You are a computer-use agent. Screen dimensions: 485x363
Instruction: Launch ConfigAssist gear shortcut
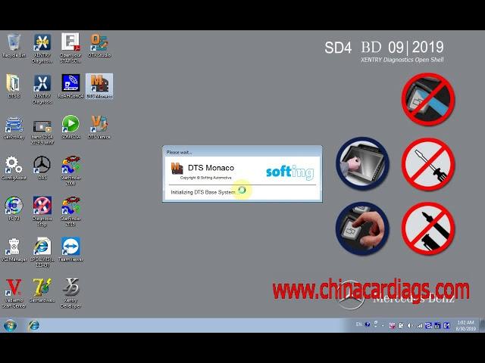point(14,168)
